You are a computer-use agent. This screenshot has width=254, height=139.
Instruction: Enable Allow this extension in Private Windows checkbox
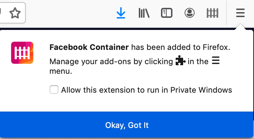click(x=54, y=89)
